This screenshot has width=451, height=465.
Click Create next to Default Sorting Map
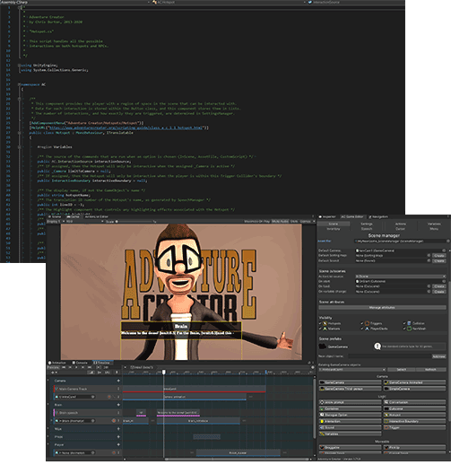[439, 256]
